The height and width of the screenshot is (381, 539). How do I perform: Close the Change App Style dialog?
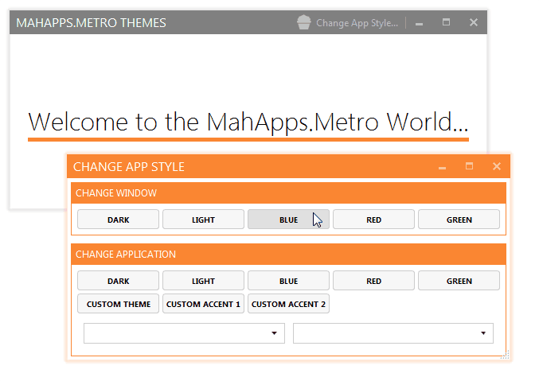pyautogui.click(x=496, y=166)
